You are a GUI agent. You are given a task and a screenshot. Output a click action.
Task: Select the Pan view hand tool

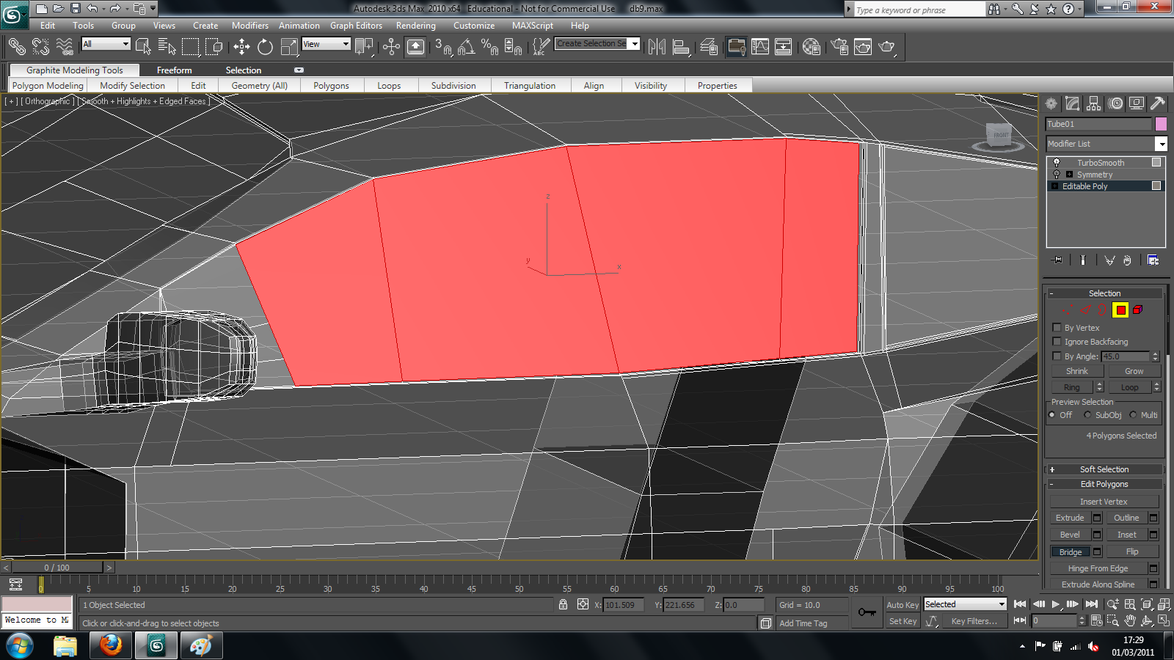(1131, 620)
